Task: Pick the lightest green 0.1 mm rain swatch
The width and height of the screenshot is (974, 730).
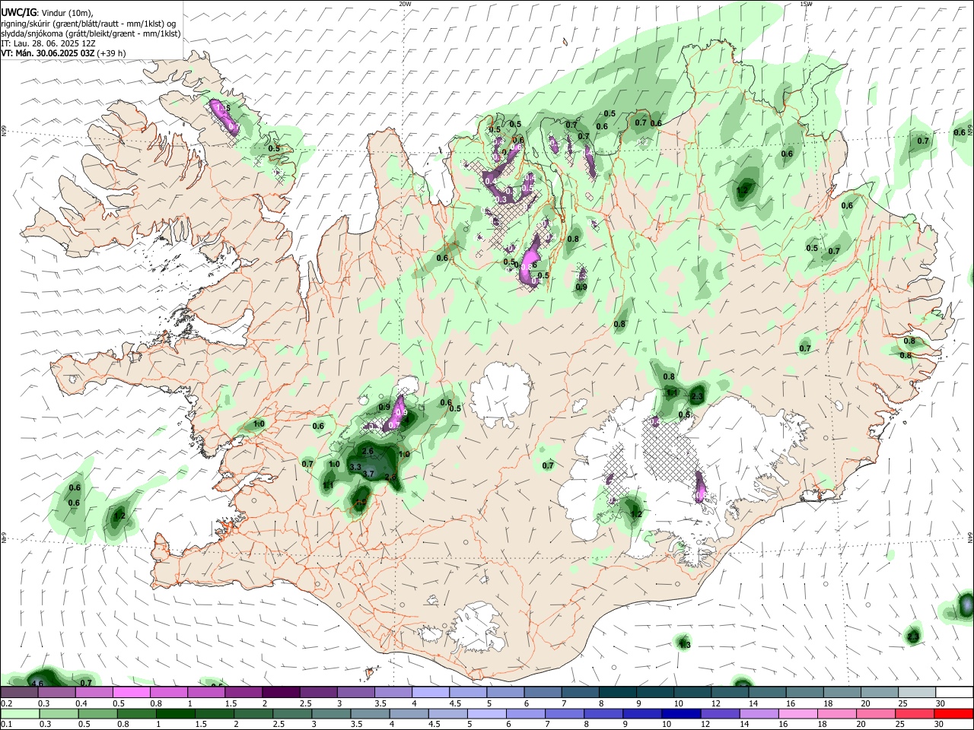Action: coord(19,714)
